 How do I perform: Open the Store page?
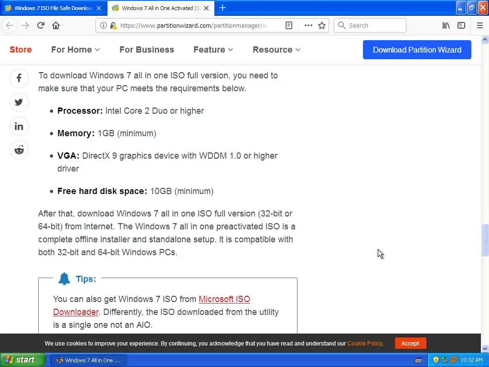tap(21, 50)
